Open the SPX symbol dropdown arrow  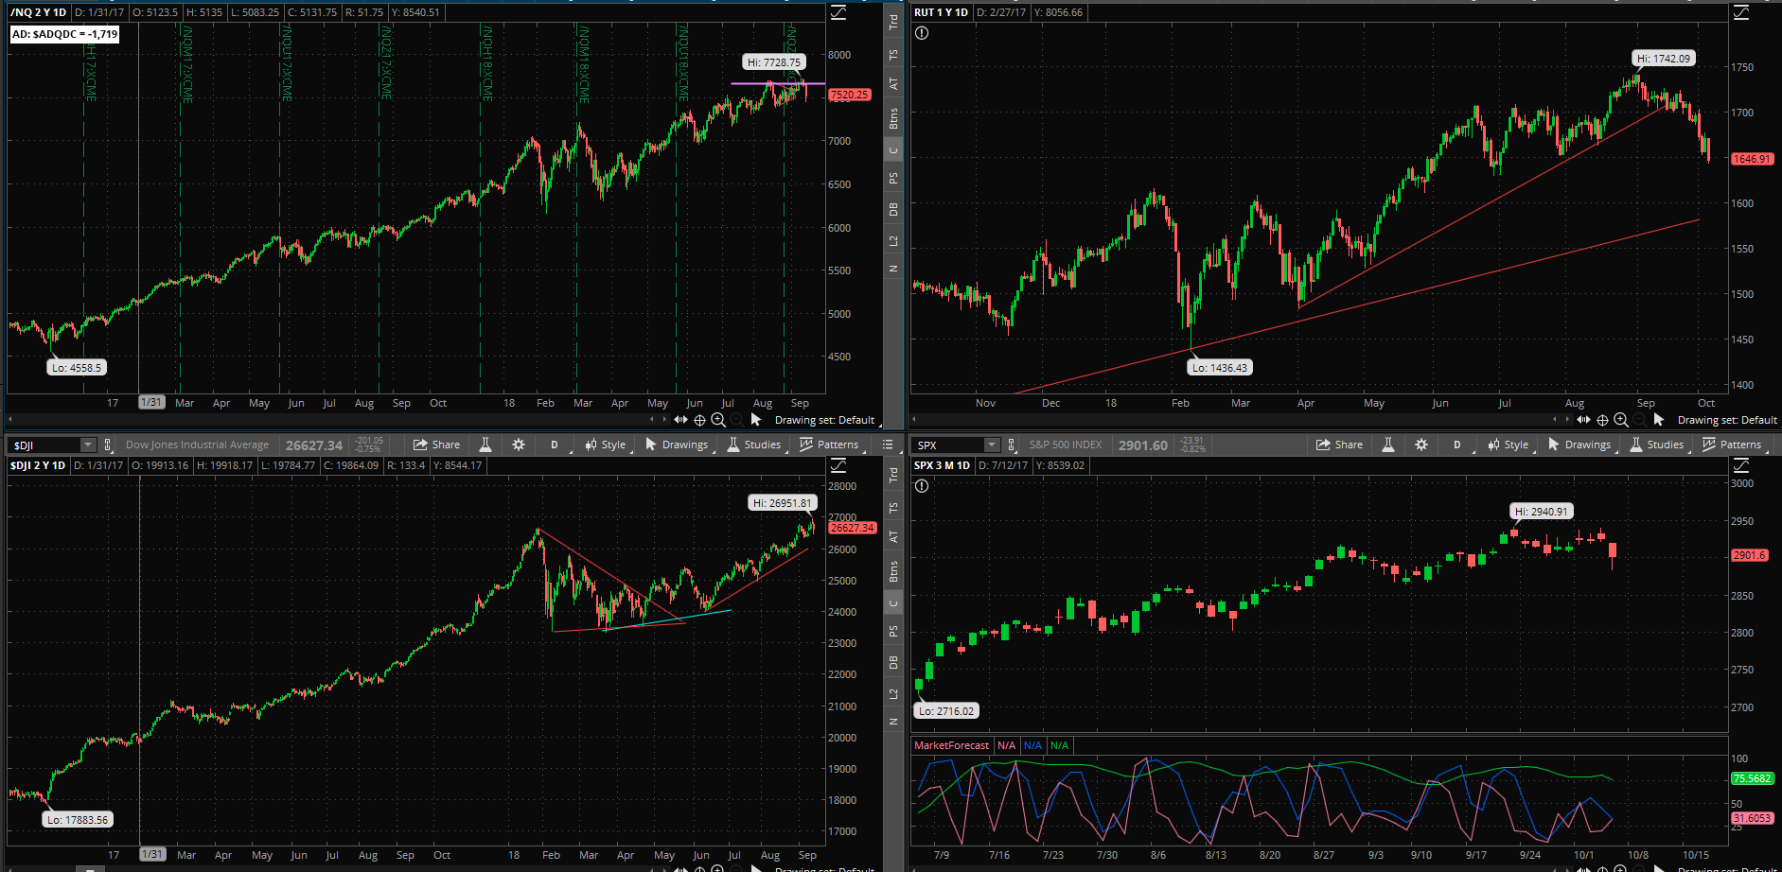(991, 445)
